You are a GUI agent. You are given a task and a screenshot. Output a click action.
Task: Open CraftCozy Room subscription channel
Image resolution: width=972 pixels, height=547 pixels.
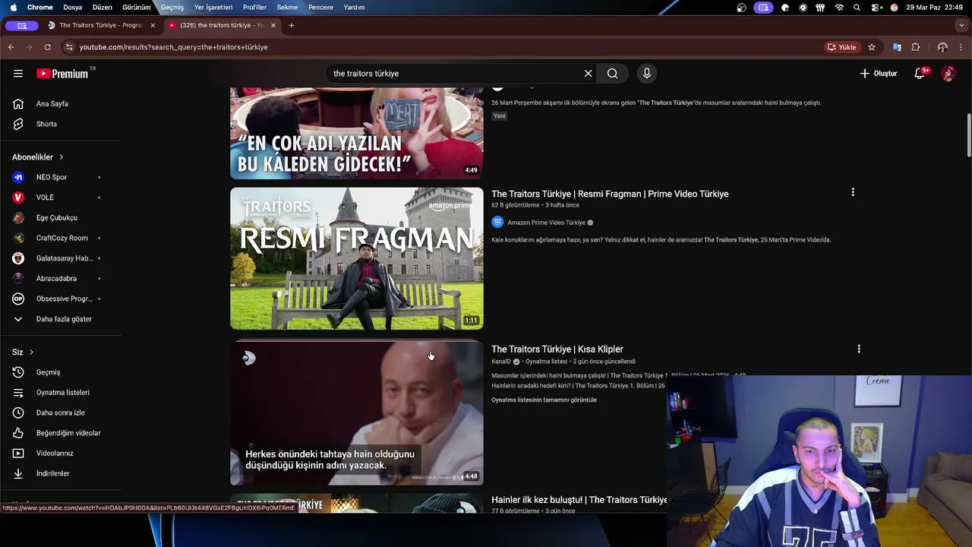coord(61,238)
